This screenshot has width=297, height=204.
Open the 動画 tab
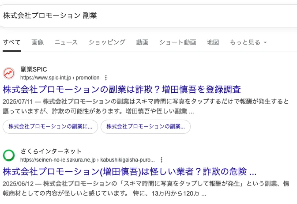pyautogui.click(x=142, y=42)
